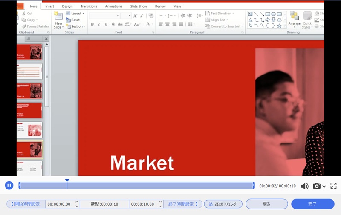Click the Grow Font icon
The height and width of the screenshot is (215, 341).
point(135,16)
